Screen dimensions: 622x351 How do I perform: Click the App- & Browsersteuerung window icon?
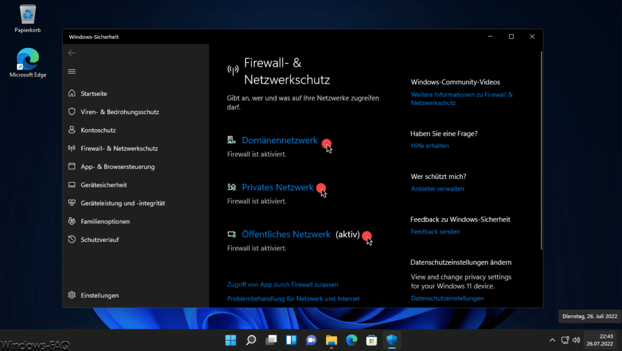72,166
